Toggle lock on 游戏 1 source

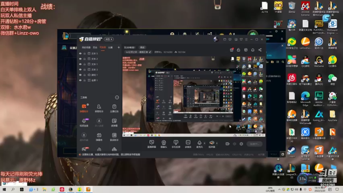84,75
